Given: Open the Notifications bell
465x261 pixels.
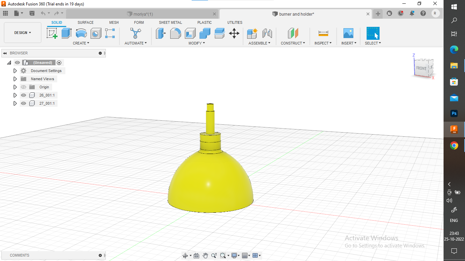Looking at the screenshot, I should [x=412, y=14].
